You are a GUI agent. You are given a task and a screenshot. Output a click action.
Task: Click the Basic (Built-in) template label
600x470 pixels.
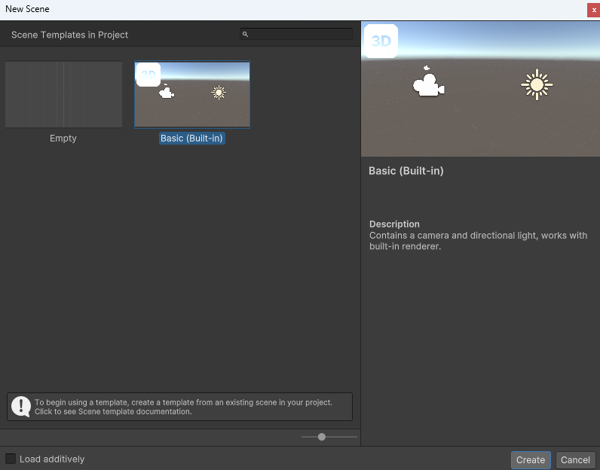pos(191,138)
